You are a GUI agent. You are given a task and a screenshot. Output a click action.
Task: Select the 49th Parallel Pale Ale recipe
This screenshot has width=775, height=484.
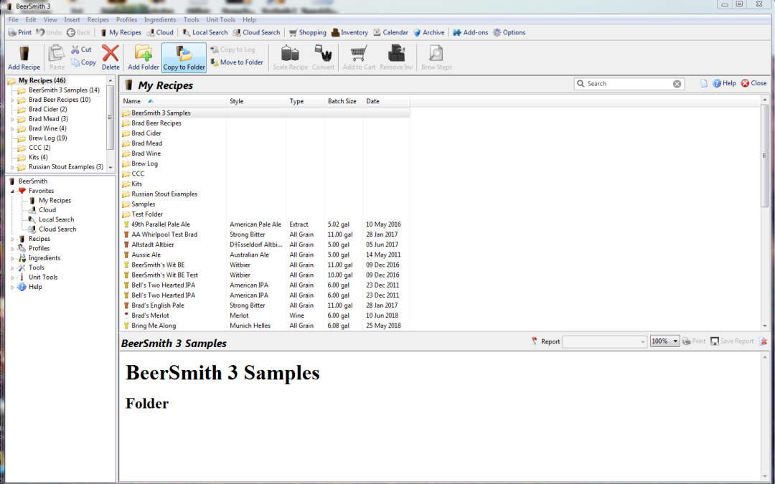pyautogui.click(x=265, y=224)
